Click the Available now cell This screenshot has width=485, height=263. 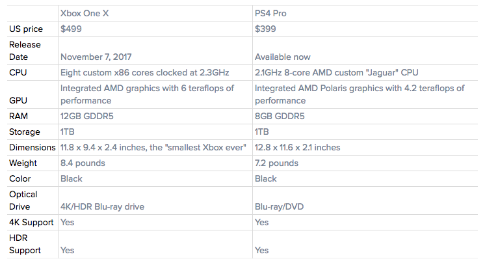click(283, 57)
